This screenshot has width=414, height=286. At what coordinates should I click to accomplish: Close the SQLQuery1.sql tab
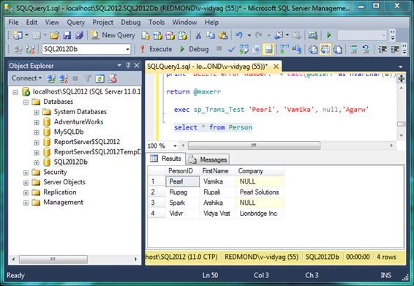coord(276,67)
